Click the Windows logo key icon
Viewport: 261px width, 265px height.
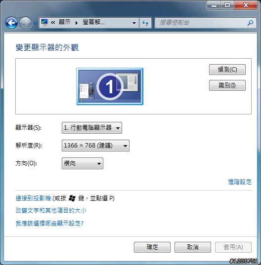(x=72, y=198)
